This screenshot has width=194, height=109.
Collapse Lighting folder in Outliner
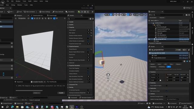(x=153, y=25)
